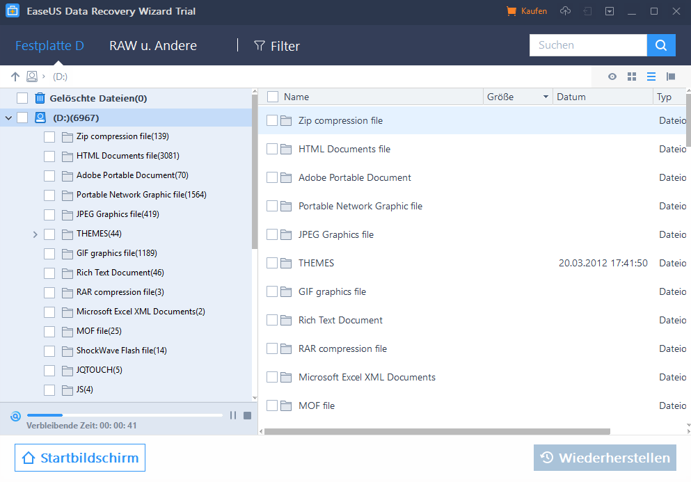
Task: Click the scan progress bar
Action: coord(125,415)
